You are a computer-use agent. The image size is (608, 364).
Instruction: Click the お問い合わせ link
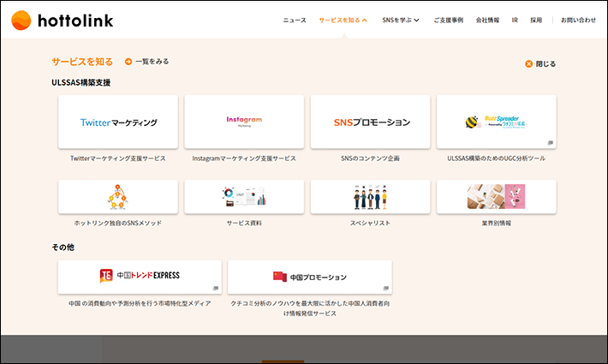pos(578,21)
